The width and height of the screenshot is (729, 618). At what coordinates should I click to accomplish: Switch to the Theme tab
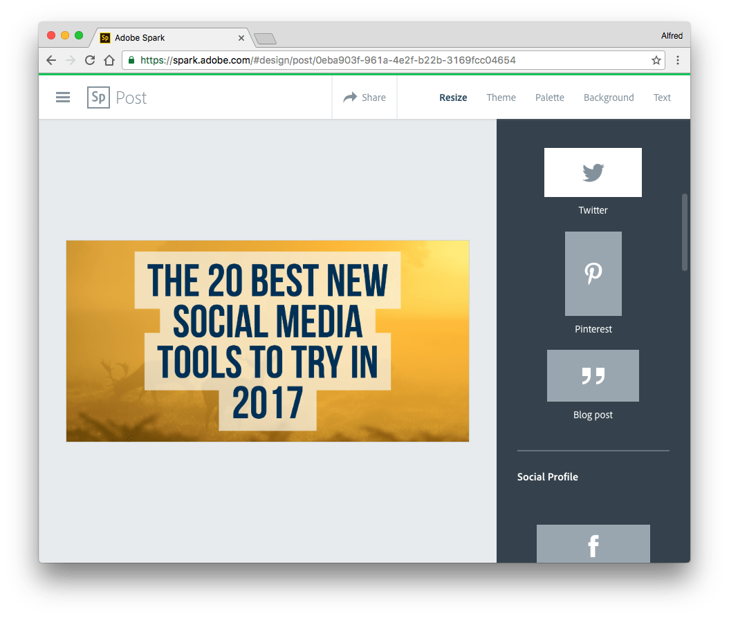coord(501,97)
